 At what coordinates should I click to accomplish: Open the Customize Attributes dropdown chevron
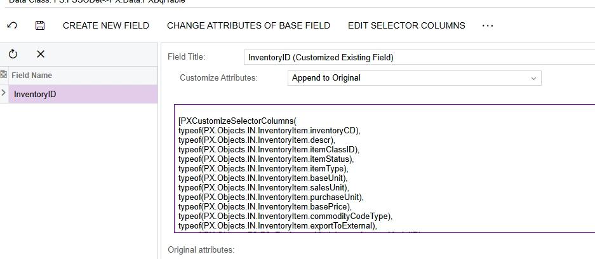click(x=533, y=78)
